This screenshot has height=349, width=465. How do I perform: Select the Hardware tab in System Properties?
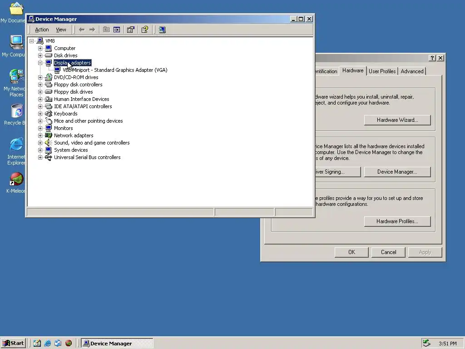click(x=352, y=70)
